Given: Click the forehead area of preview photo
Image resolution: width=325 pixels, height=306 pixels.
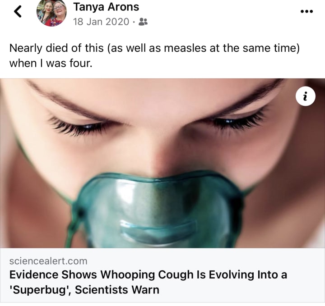Looking at the screenshot, I should [x=160, y=93].
